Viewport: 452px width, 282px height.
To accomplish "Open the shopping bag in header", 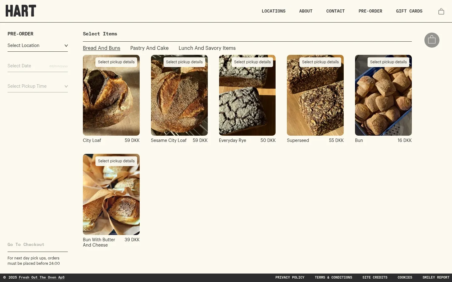I will click(441, 11).
